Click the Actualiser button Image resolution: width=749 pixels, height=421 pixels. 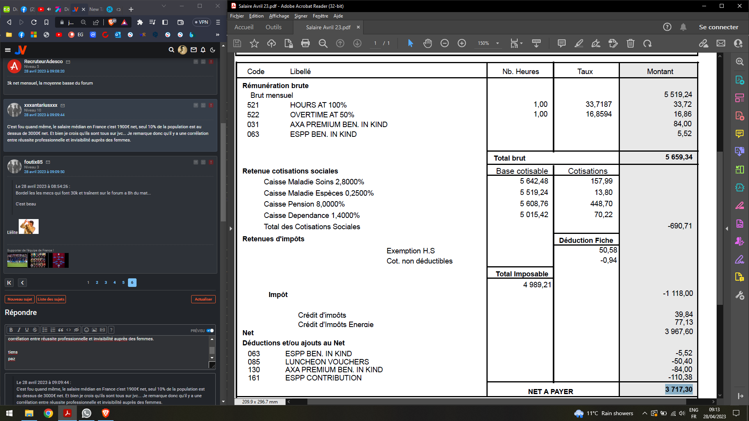(x=203, y=299)
